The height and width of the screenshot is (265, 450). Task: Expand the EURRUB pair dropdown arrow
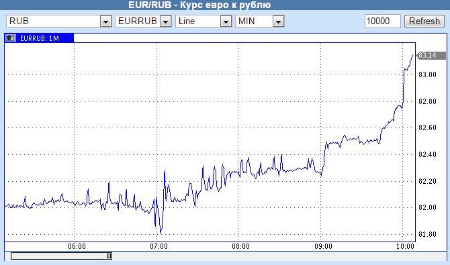point(166,21)
